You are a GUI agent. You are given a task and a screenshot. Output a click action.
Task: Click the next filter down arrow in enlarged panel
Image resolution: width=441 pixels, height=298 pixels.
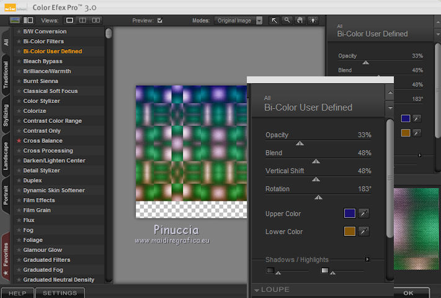(x=390, y=107)
